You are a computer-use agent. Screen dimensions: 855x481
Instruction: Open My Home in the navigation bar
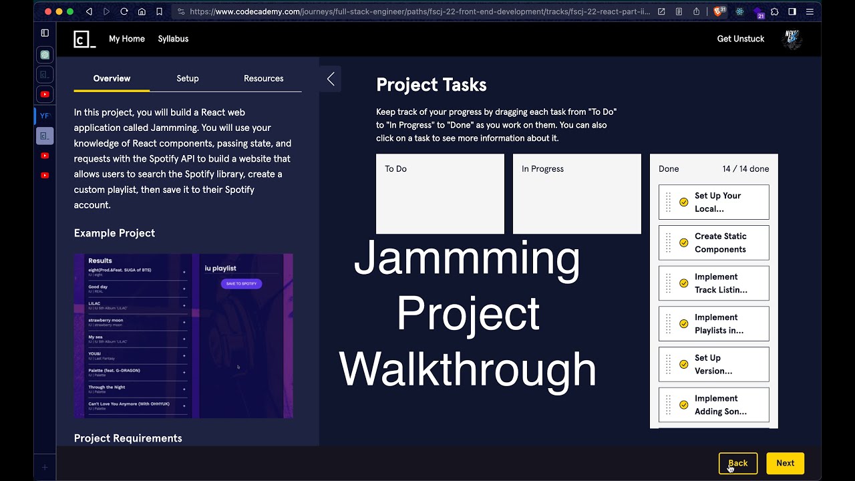click(127, 39)
